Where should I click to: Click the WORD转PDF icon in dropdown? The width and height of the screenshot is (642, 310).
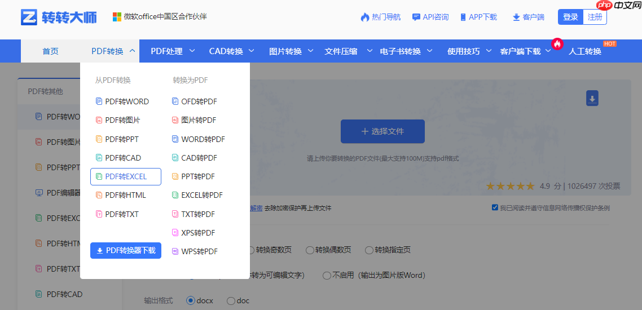point(175,139)
